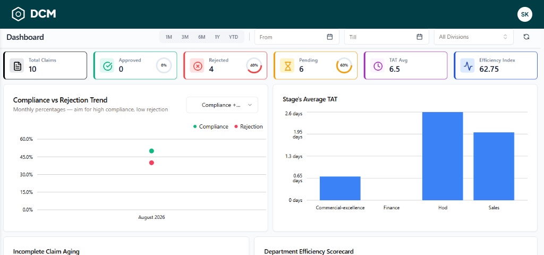
Task: Click the From date input field
Action: [296, 37]
